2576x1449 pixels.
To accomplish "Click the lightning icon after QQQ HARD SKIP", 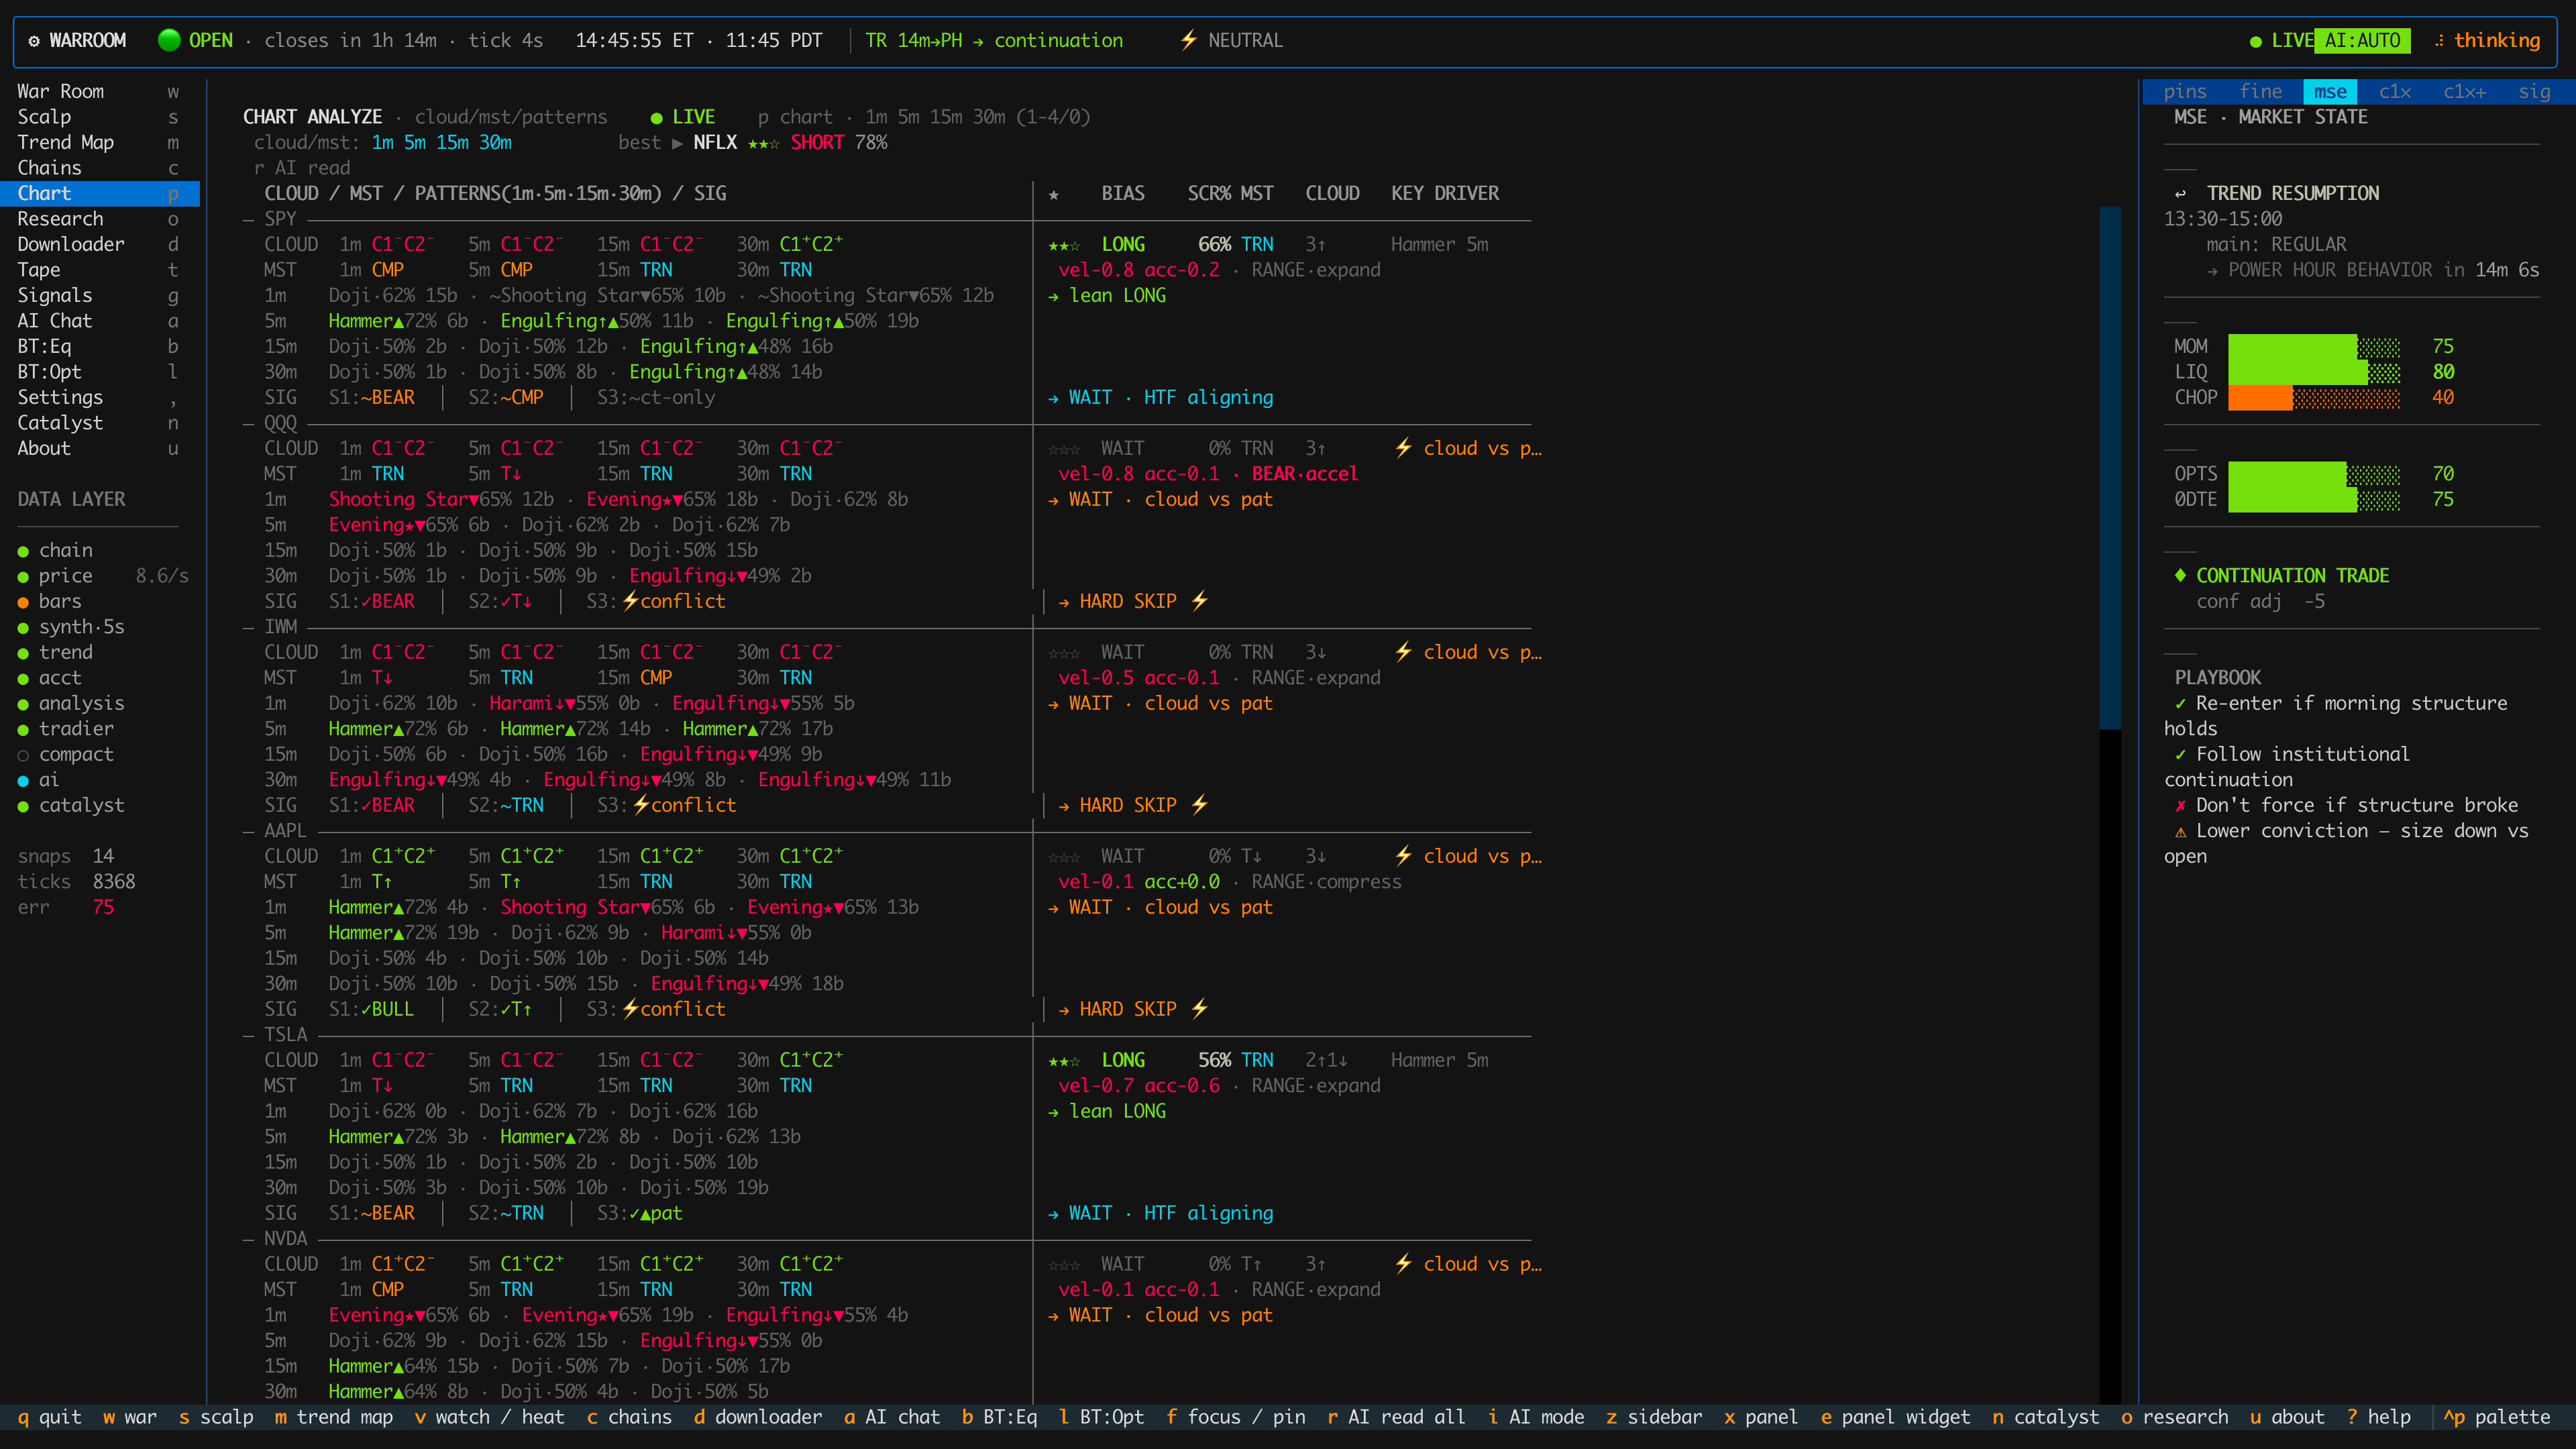I will point(1199,602).
